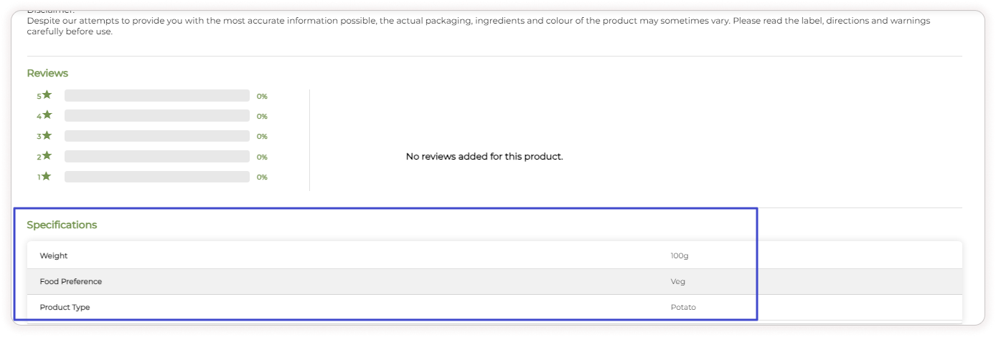996x337 pixels.
Task: Select the 4-star rating progress bar
Action: coord(156,115)
